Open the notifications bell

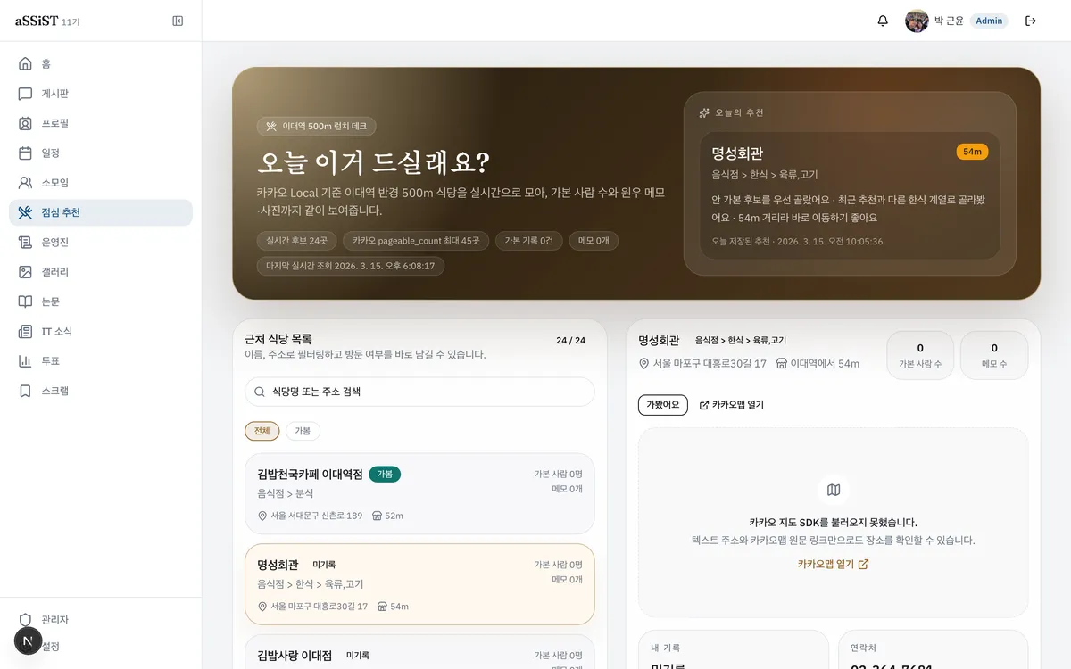(883, 21)
